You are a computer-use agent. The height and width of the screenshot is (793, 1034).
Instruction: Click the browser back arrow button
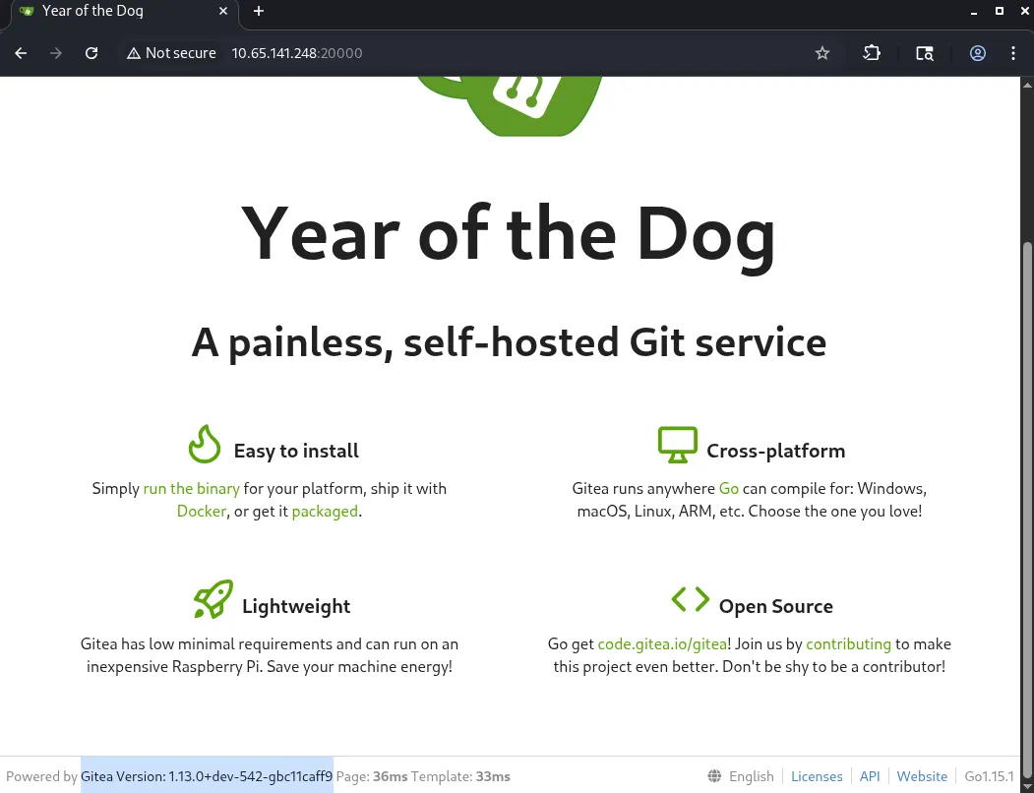coord(21,53)
